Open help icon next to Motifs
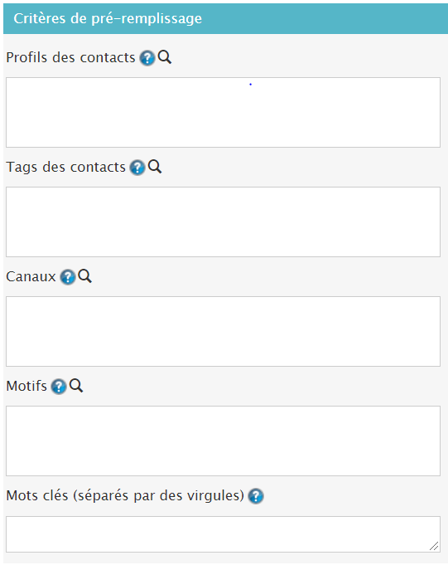This screenshot has width=448, height=565. click(59, 387)
